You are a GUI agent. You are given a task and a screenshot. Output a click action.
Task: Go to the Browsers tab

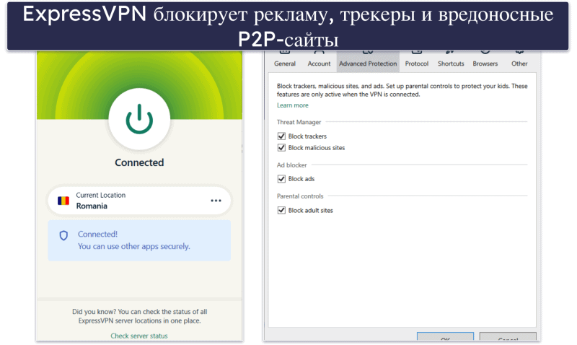click(x=485, y=61)
